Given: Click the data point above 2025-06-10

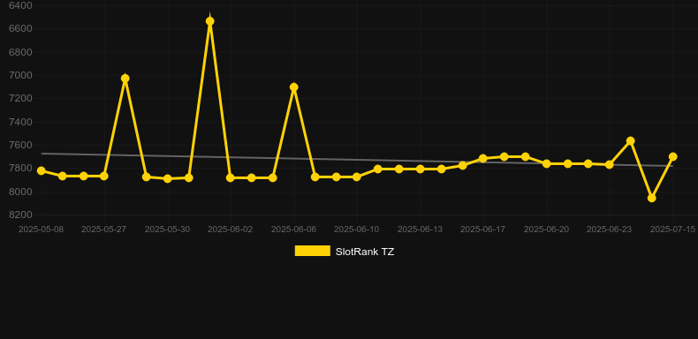Looking at the screenshot, I should click(x=357, y=177).
